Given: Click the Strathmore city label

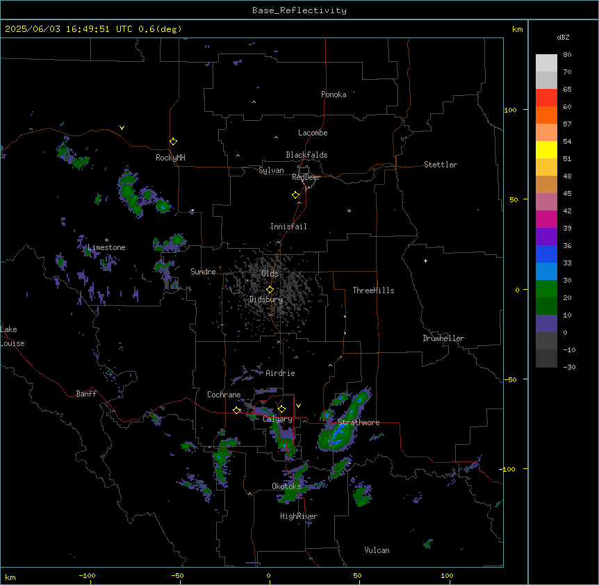Looking at the screenshot, I should tap(359, 422).
